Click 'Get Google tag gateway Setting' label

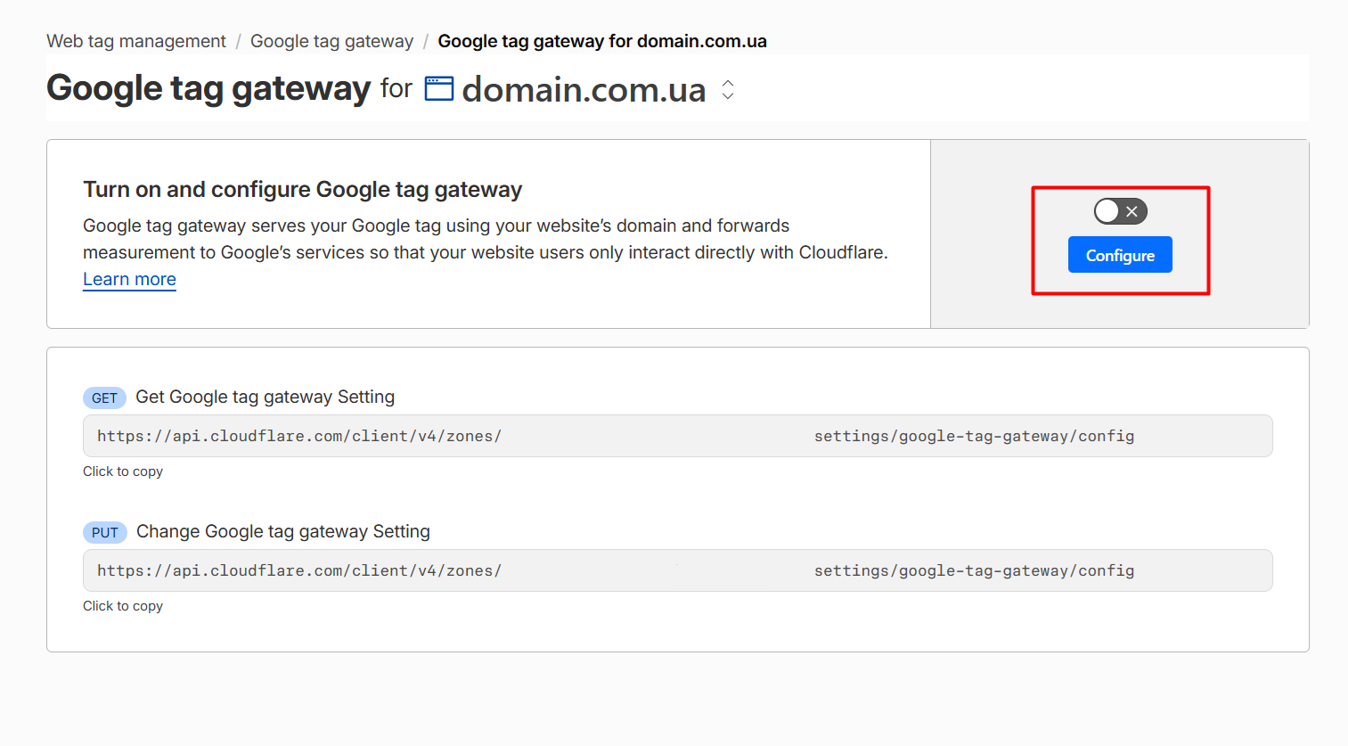pos(265,397)
